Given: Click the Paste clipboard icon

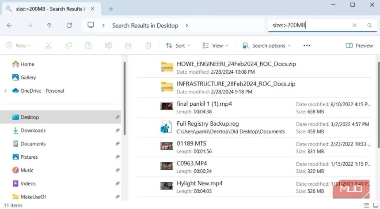Looking at the screenshot, I should pos(88,45).
